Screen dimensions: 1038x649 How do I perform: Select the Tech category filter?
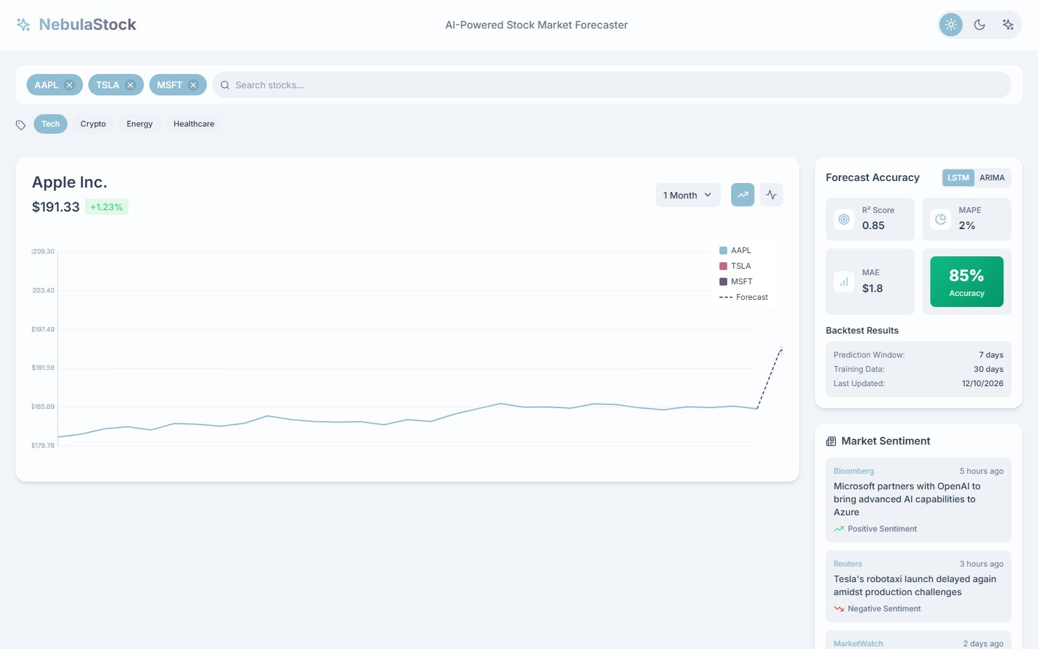pyautogui.click(x=51, y=124)
